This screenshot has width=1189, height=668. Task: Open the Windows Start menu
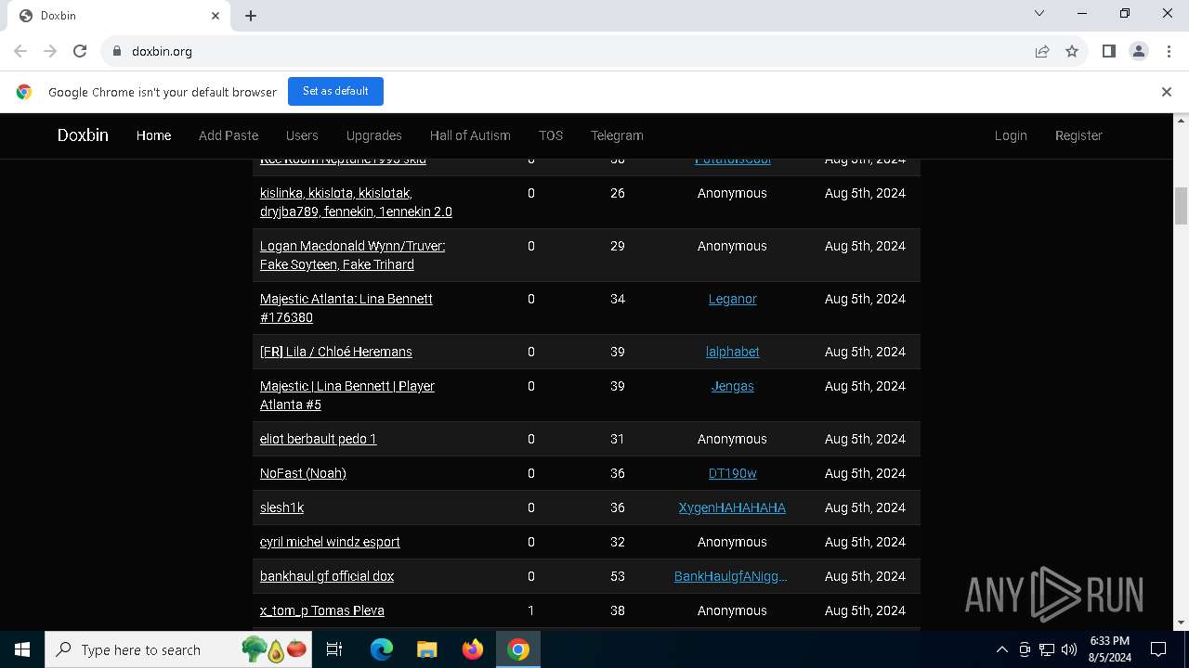point(22,649)
